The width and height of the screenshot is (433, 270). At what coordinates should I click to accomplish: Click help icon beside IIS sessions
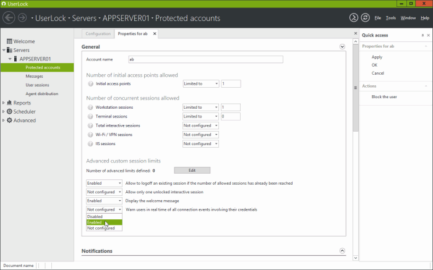point(91,144)
